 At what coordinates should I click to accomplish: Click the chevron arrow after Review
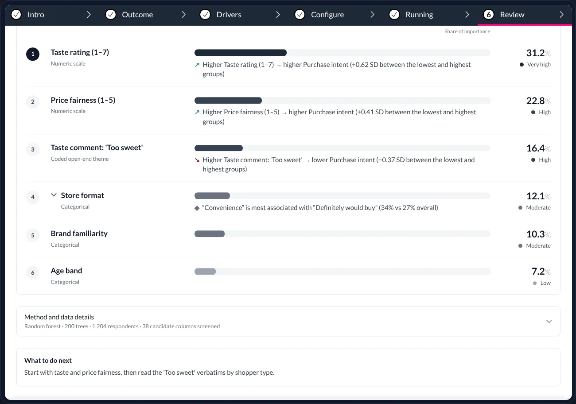click(x=561, y=15)
